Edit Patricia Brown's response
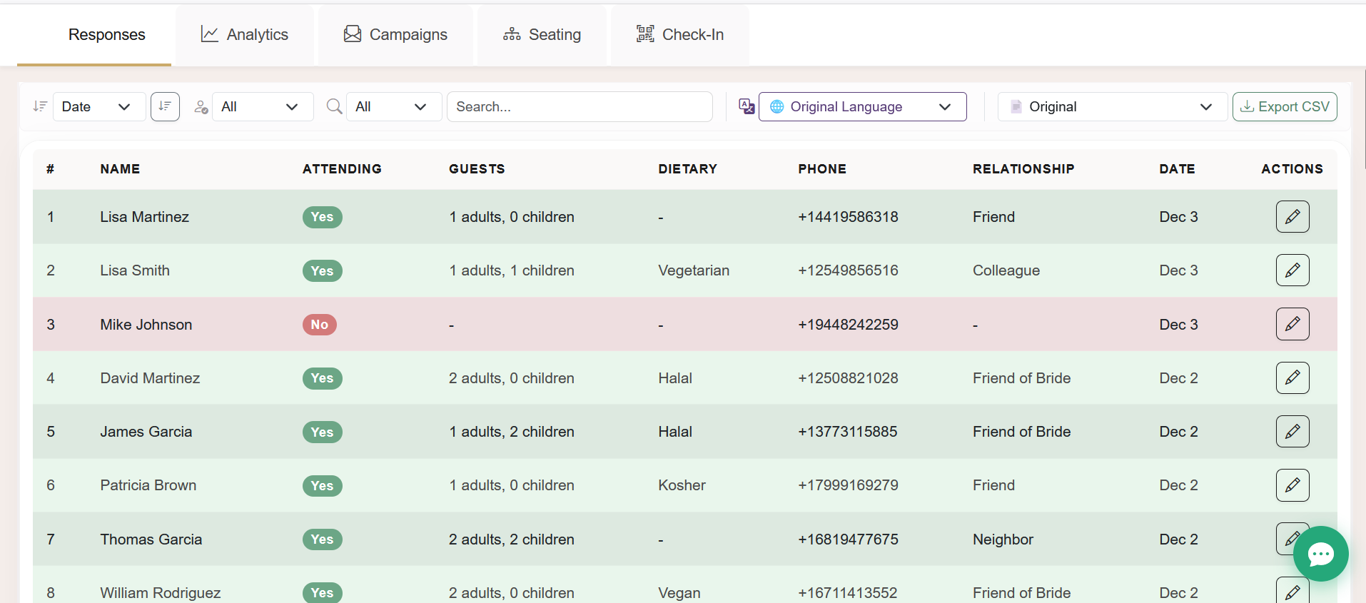Image resolution: width=1366 pixels, height=603 pixels. (x=1292, y=485)
